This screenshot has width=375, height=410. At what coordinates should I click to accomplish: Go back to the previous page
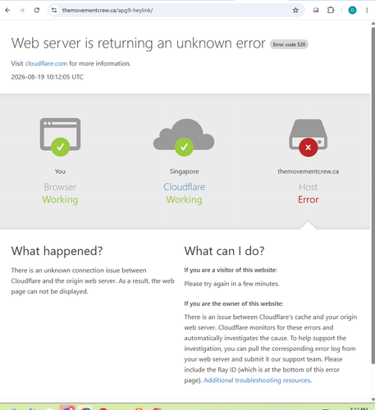coord(7,11)
